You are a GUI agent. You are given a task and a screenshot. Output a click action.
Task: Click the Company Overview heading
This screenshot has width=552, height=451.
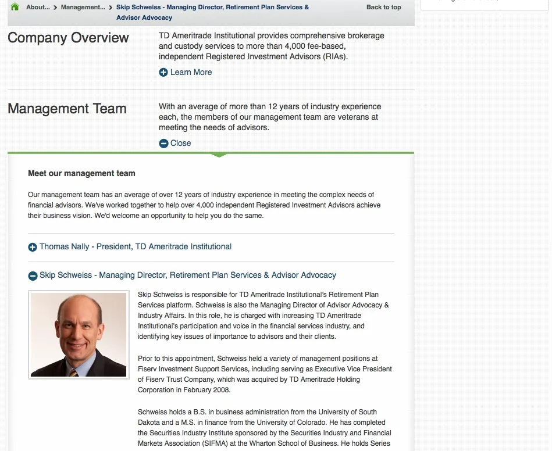68,38
